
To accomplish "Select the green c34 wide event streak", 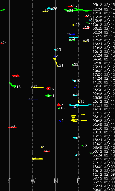I will point(78,10).
